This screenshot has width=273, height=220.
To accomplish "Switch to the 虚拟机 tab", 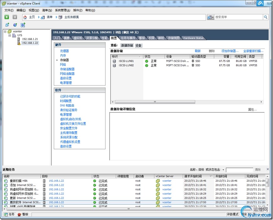I will coord(78,38).
